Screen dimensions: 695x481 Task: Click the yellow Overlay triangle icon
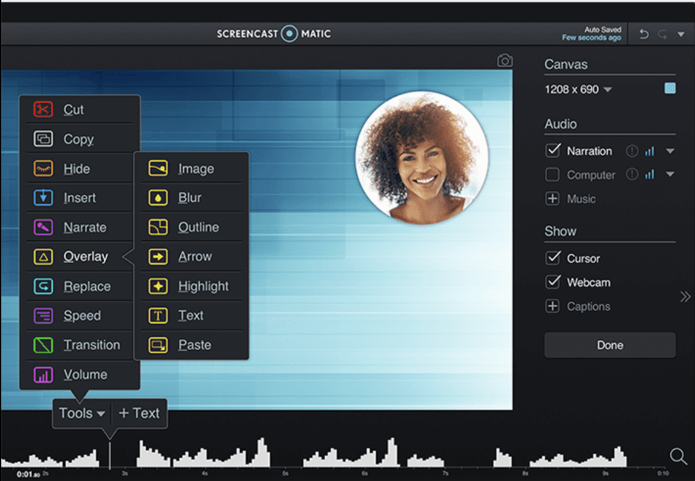pos(43,257)
